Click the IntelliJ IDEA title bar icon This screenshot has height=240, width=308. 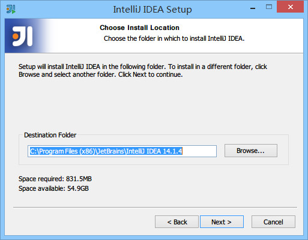(x=11, y=9)
